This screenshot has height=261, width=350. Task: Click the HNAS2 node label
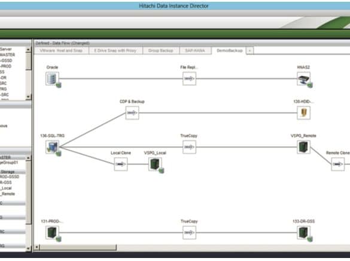pos(303,67)
